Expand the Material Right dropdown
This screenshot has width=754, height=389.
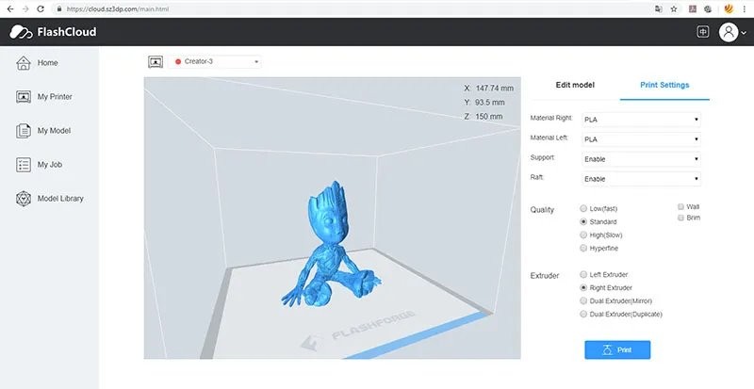click(x=641, y=120)
